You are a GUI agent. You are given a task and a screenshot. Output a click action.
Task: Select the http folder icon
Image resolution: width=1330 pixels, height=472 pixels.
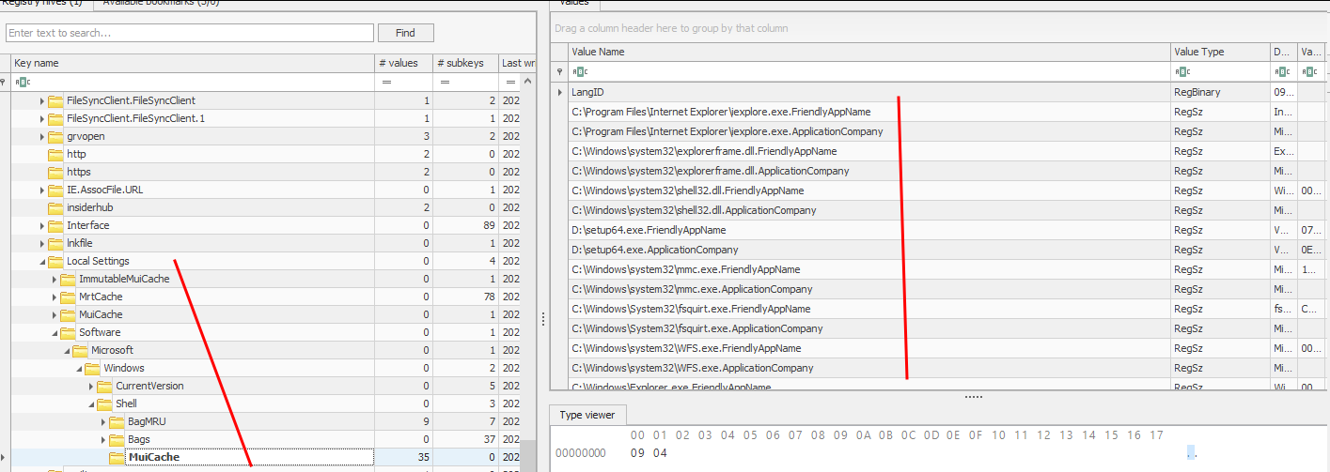coord(55,154)
